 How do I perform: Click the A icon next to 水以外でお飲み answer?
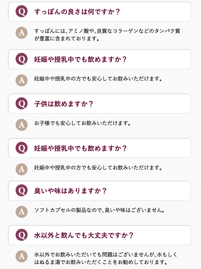pos(21,256)
